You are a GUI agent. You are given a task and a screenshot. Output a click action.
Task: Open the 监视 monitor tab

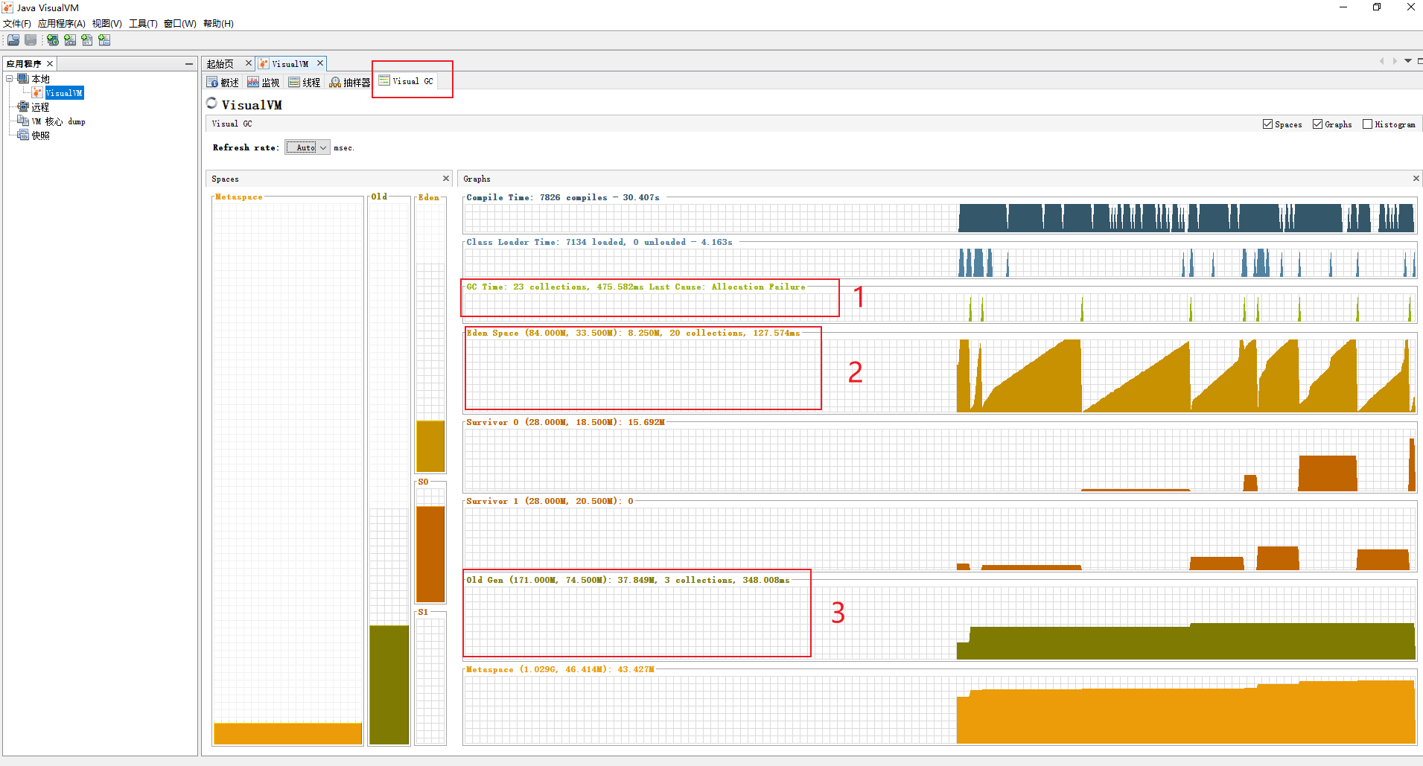264,83
